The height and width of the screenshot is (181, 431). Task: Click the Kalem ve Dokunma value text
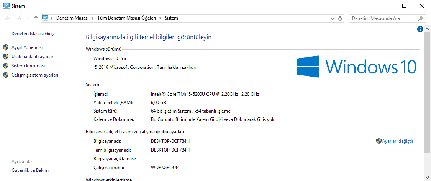click(213, 119)
